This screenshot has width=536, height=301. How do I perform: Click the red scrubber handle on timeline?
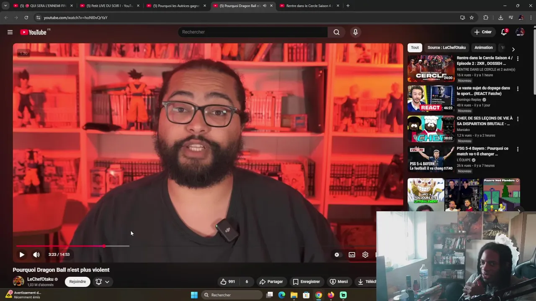click(104, 246)
